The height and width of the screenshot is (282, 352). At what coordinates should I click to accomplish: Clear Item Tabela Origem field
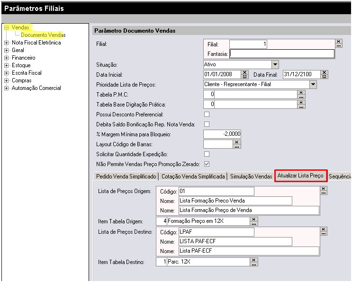[x=253, y=219]
